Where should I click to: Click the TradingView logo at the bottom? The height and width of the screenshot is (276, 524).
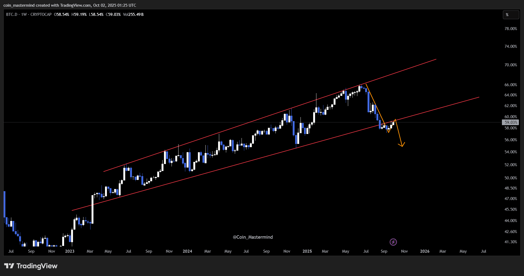click(31, 266)
